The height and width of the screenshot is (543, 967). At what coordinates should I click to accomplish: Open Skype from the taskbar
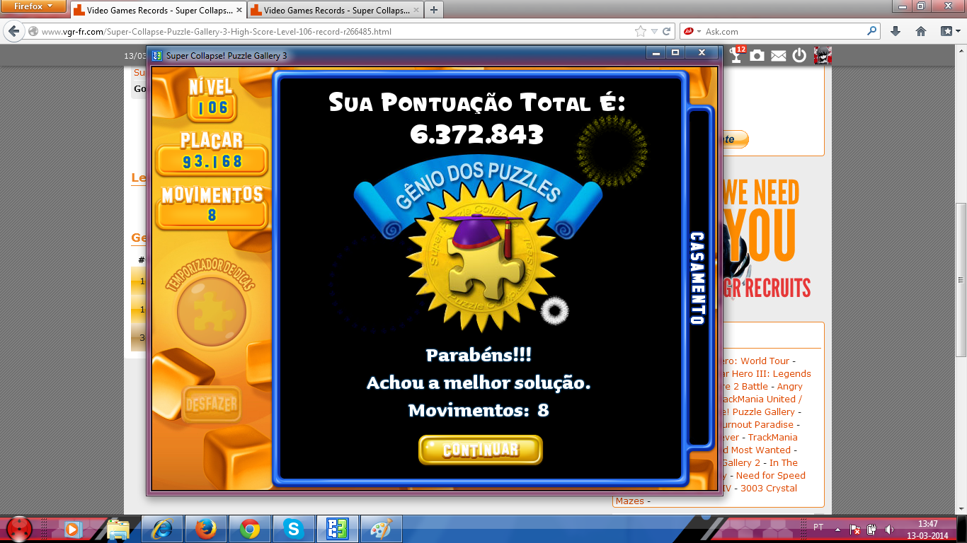[293, 528]
